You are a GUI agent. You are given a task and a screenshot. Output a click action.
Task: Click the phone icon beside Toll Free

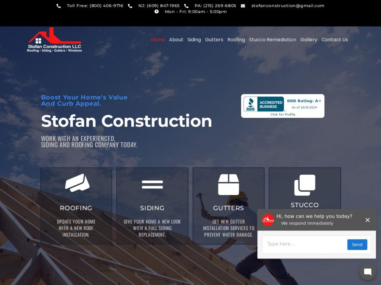point(58,6)
